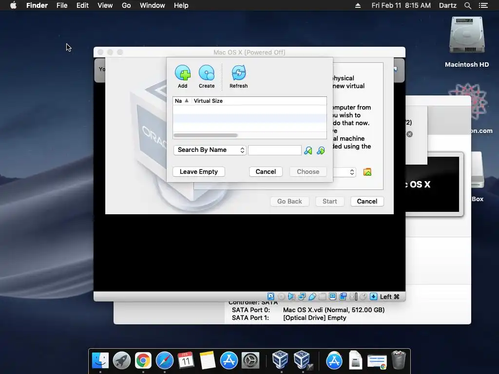
Task: Click the Choose button
Action: 308,172
